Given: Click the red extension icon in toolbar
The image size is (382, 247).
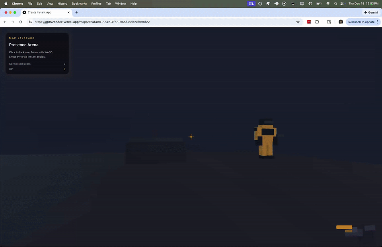Looking at the screenshot, I should pyautogui.click(x=309, y=22).
